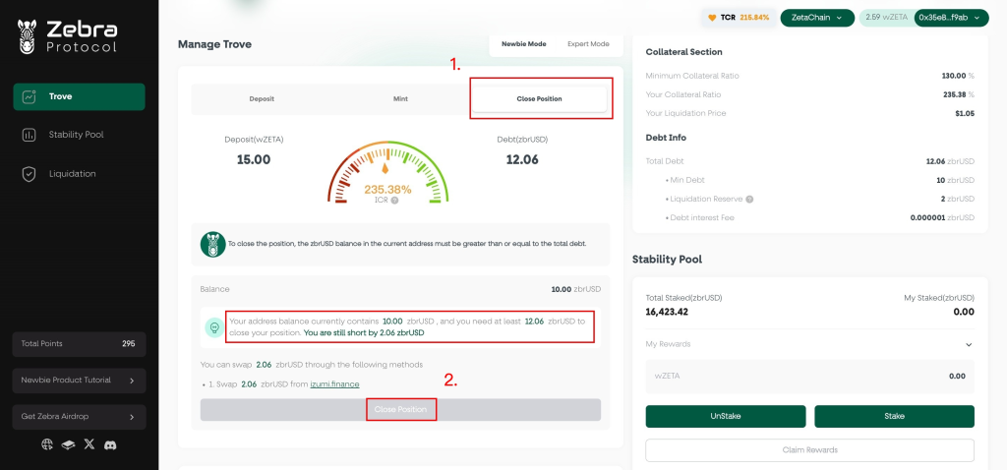Open the wallet address 0x35e8 dropdown
This screenshot has height=470, width=1007.
click(950, 18)
